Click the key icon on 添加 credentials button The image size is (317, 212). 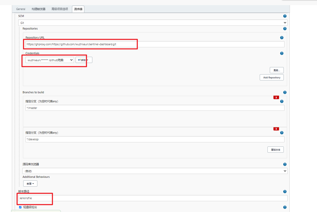coord(79,60)
